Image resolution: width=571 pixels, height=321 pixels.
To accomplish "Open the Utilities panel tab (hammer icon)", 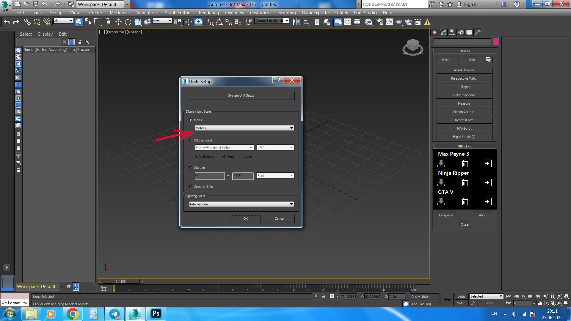I will click(x=478, y=32).
